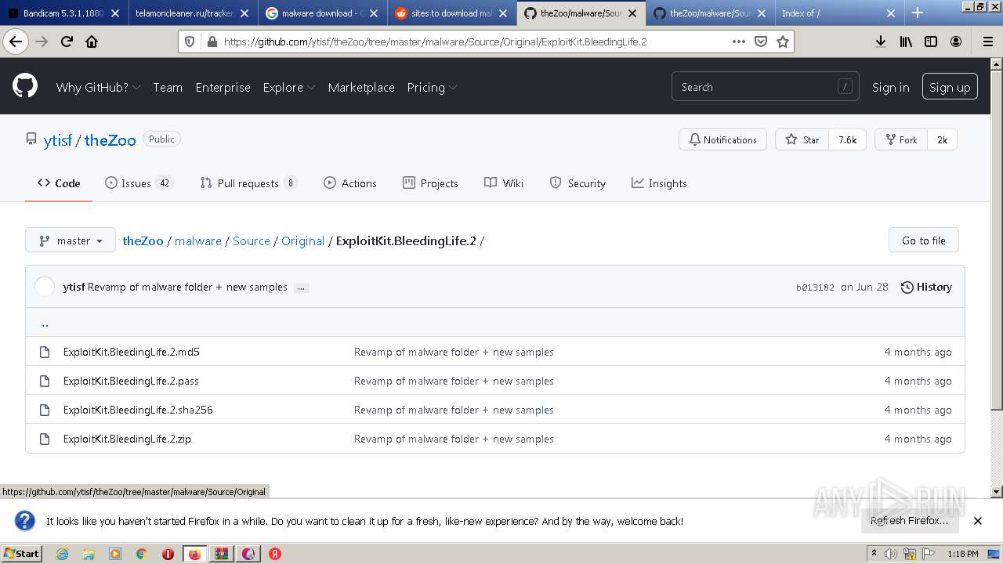Click the padlock site security icon
The width and height of the screenshot is (1003, 564).
coord(212,42)
